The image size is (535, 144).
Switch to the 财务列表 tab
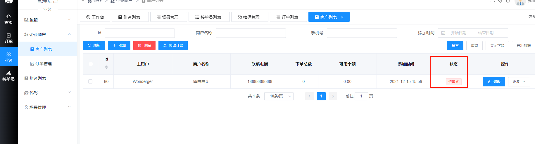tap(130, 17)
